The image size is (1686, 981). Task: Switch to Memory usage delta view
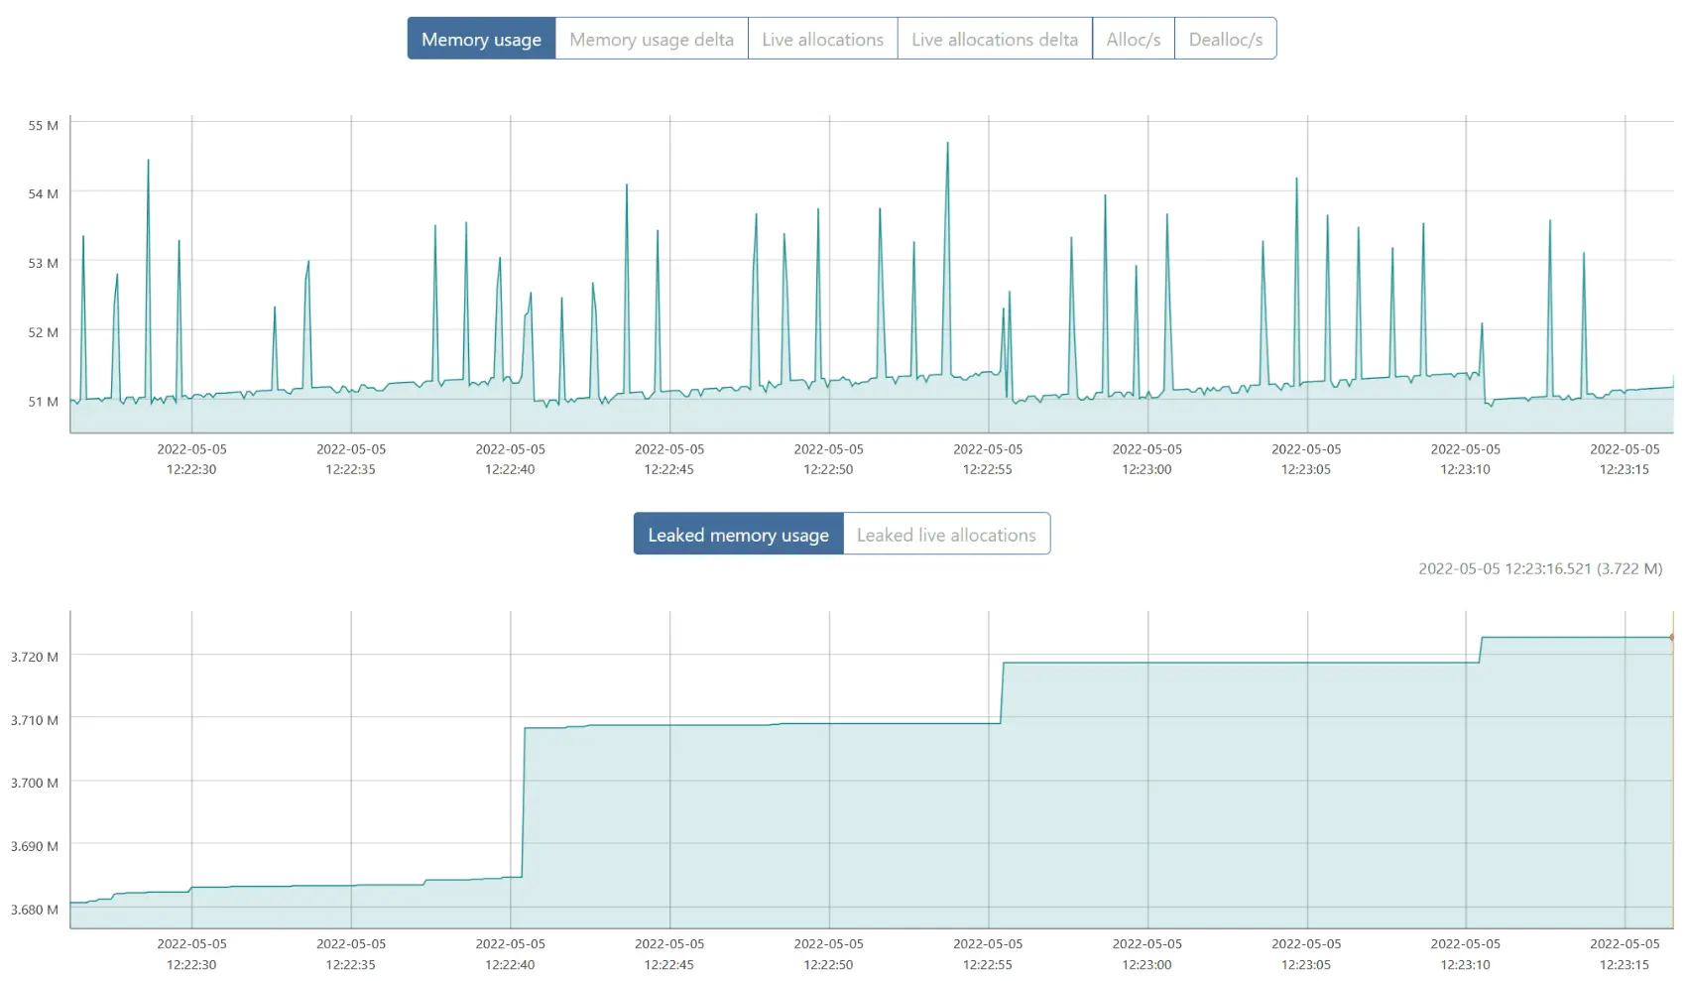pos(651,40)
